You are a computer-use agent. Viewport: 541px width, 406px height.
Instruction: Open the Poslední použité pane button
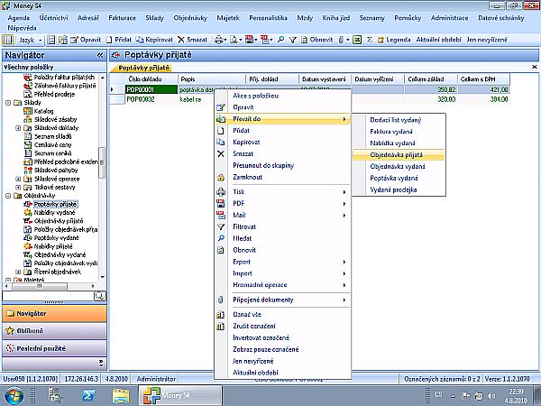point(54,348)
